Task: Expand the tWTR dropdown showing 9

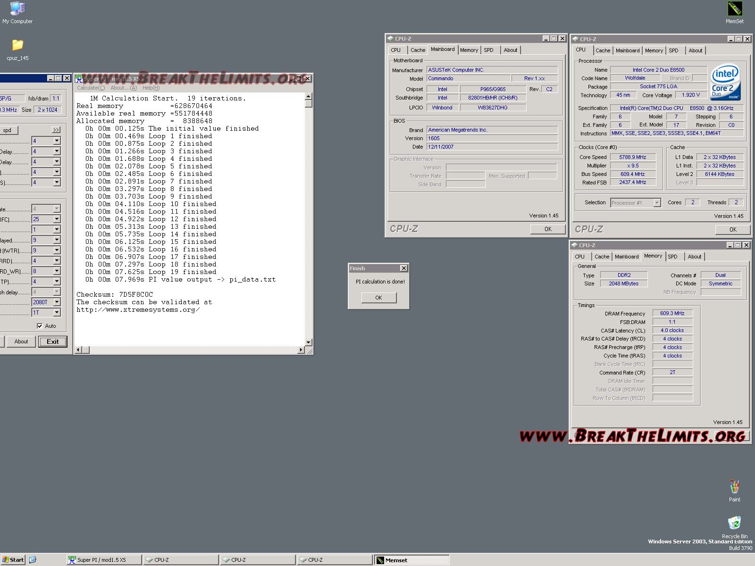Action: (x=57, y=250)
